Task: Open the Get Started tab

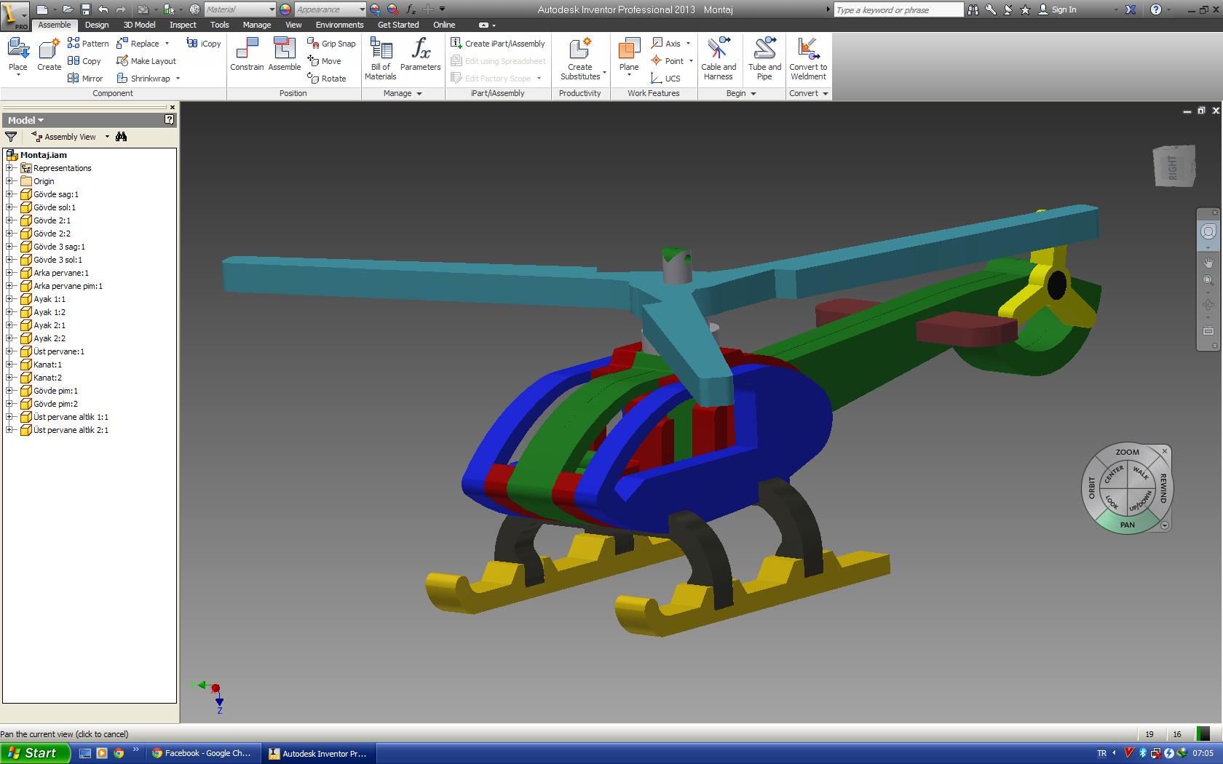Action: coord(398,25)
